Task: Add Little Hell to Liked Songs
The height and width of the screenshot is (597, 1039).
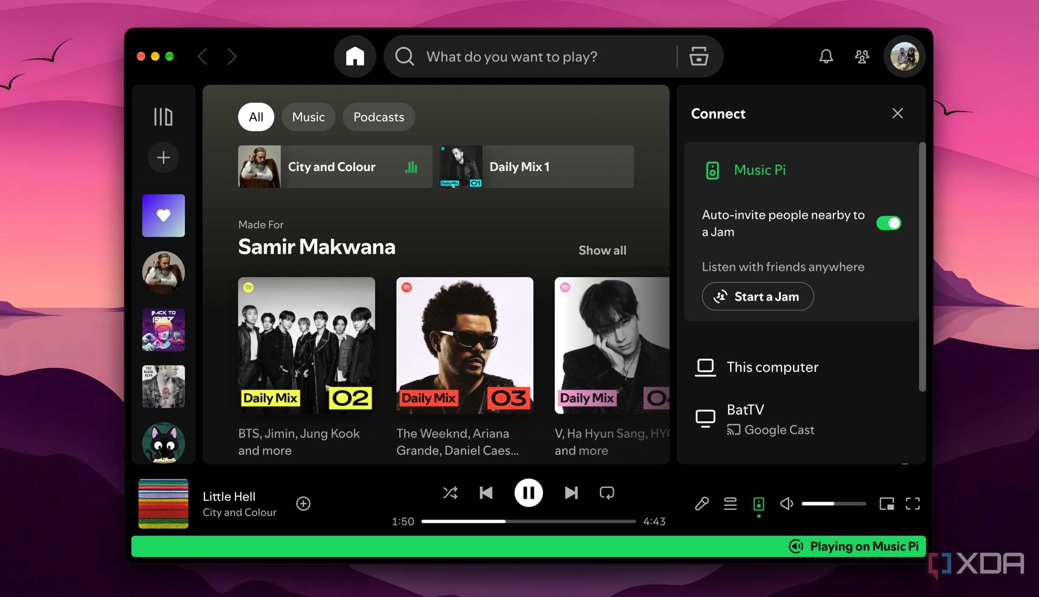Action: 303,504
